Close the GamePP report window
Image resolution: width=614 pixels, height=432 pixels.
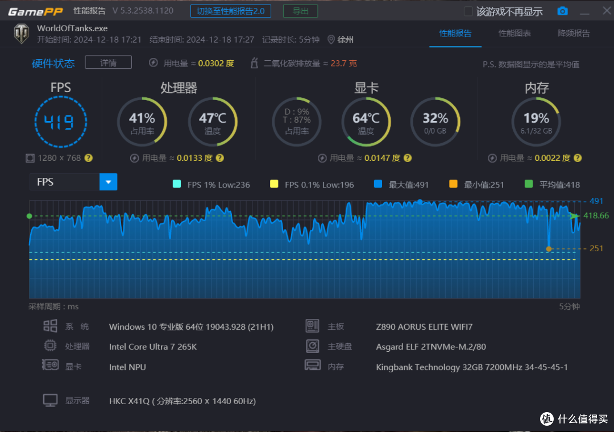(607, 11)
